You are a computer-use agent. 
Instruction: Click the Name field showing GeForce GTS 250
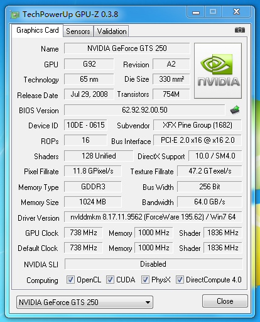pos(127,48)
